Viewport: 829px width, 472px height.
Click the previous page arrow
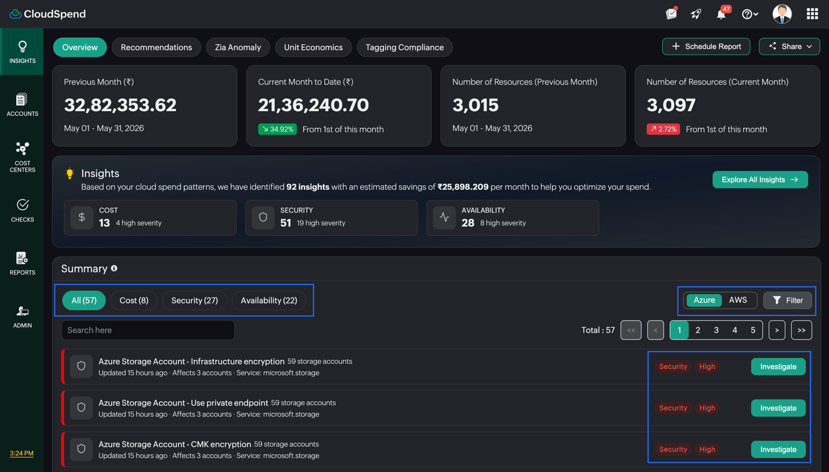[655, 330]
